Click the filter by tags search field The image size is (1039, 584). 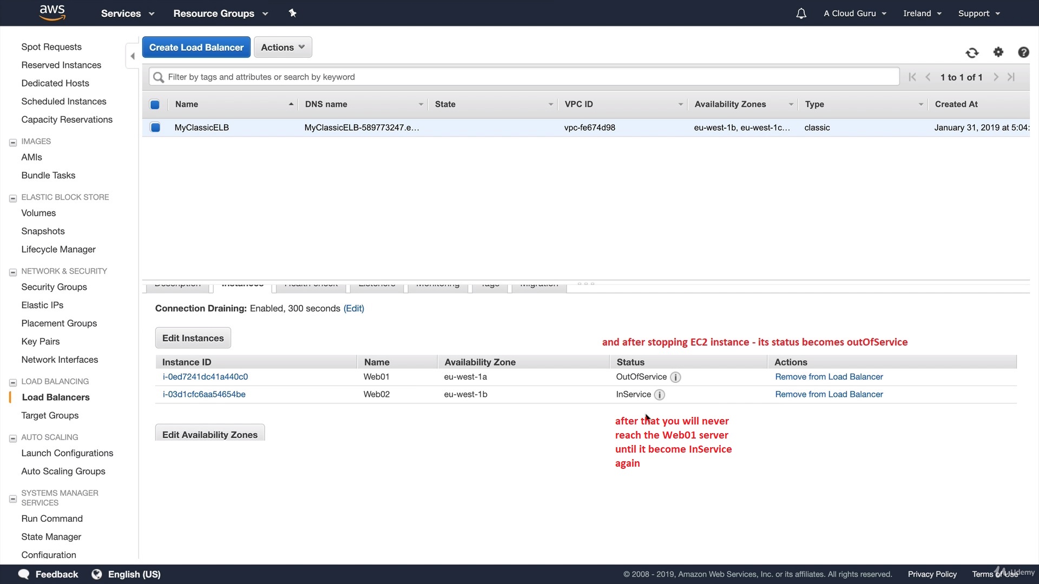(524, 77)
